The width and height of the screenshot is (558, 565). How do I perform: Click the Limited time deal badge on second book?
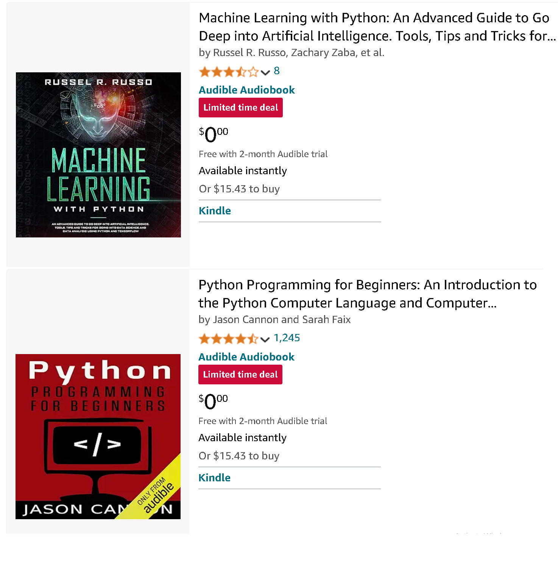tap(240, 374)
